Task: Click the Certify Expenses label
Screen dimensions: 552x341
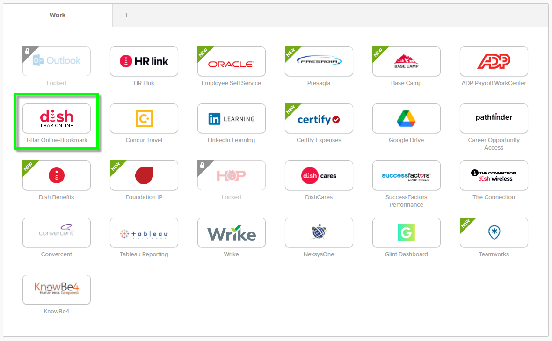Action: click(x=319, y=140)
